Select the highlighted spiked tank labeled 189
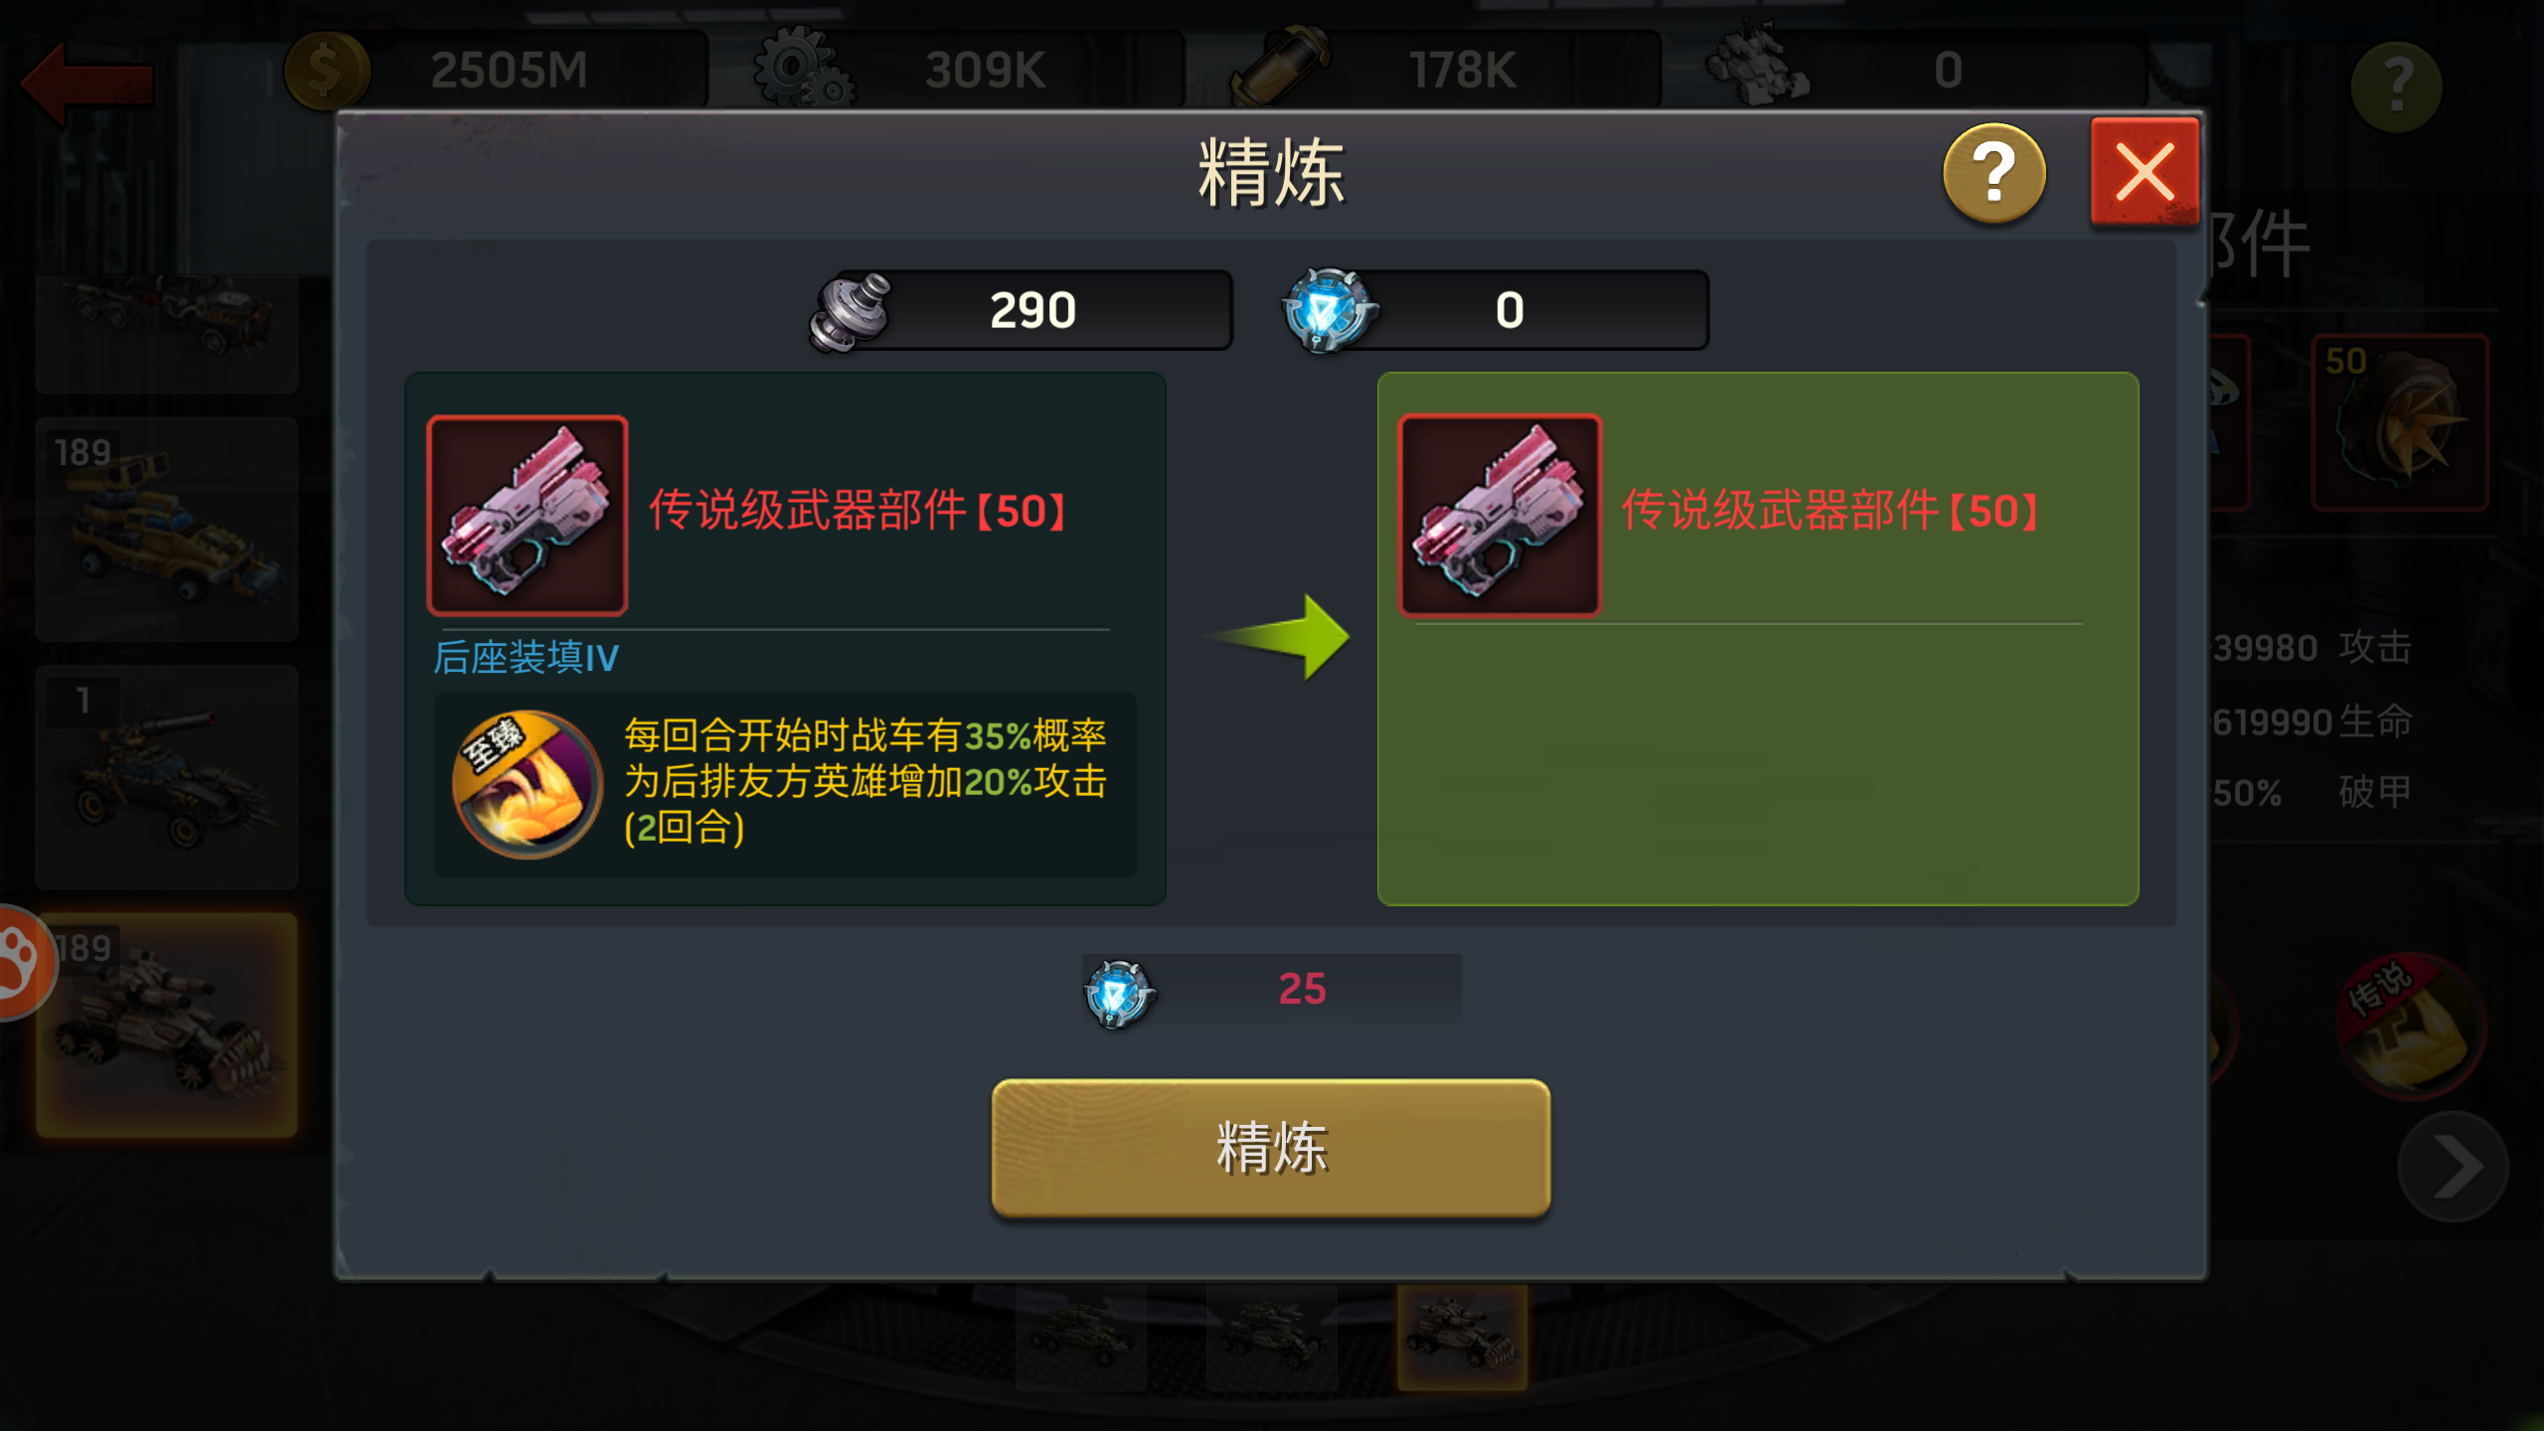This screenshot has width=2544, height=1431. (167, 1025)
